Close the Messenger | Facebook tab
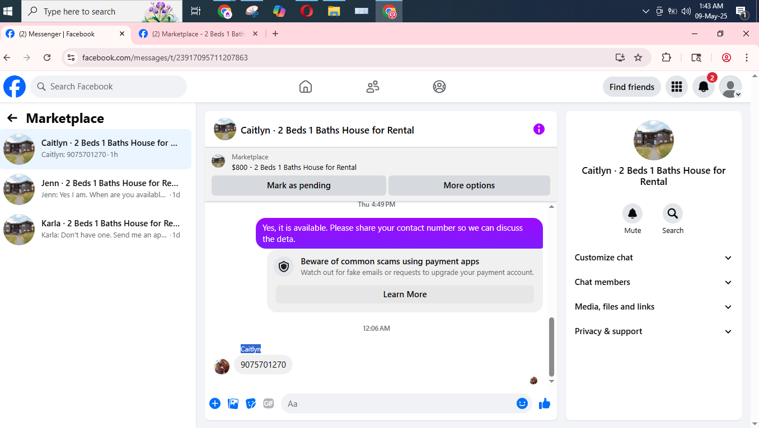The height and width of the screenshot is (428, 759). tap(122, 34)
